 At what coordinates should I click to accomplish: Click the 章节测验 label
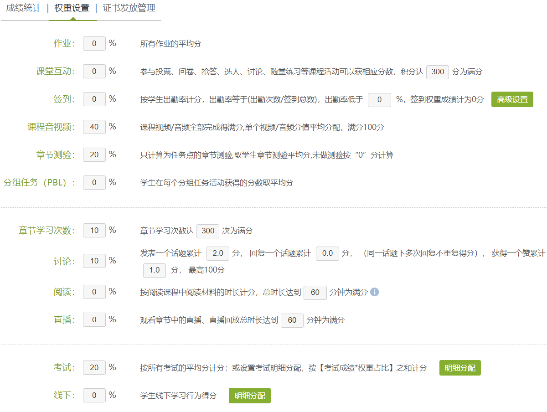(x=56, y=155)
